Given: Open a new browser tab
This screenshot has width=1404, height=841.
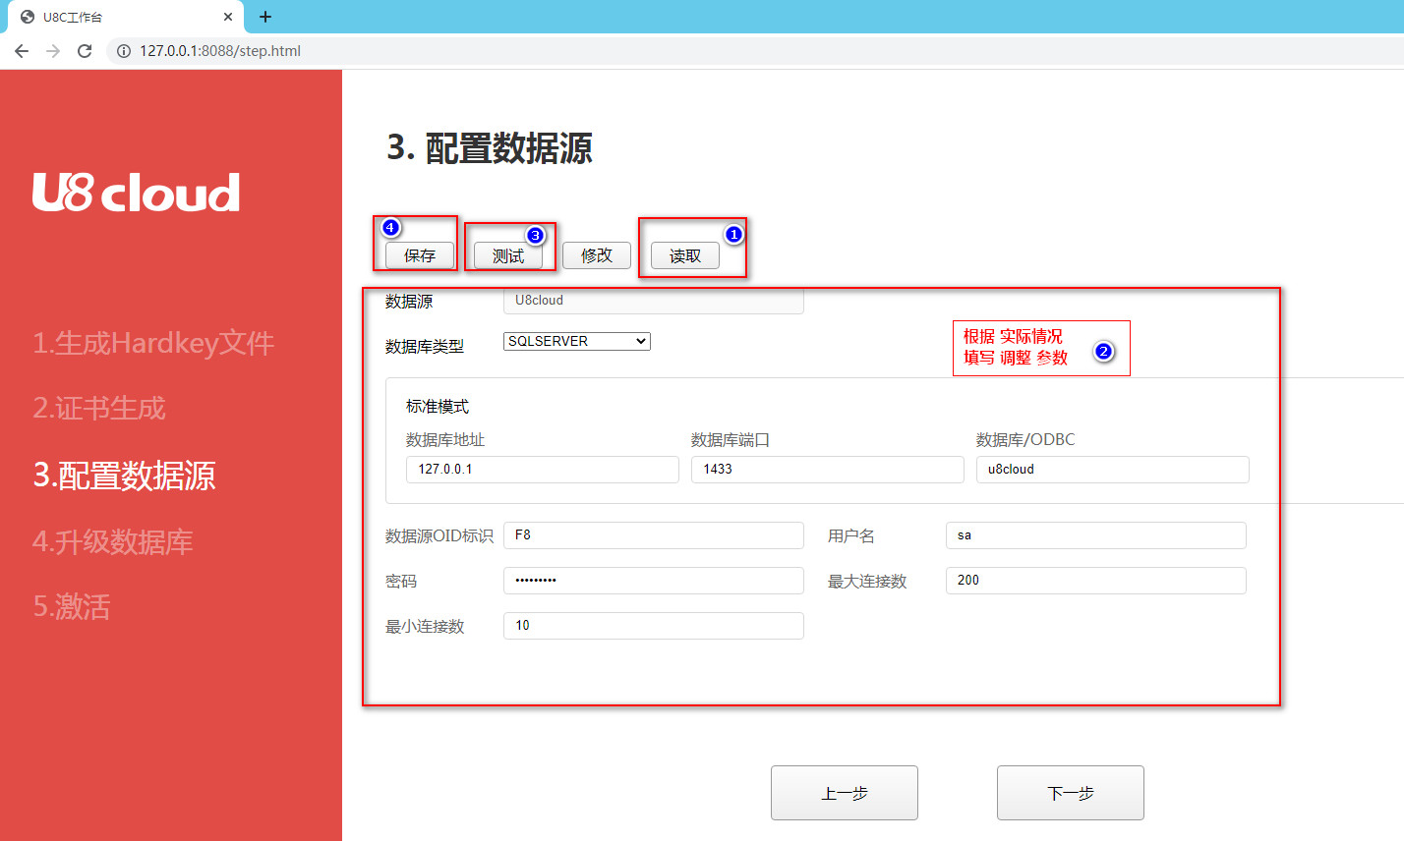Looking at the screenshot, I should click(265, 17).
